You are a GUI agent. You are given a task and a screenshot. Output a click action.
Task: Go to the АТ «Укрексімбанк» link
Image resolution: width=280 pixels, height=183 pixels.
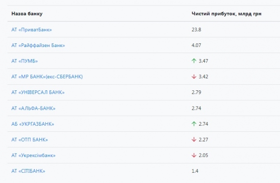[x=34, y=155]
